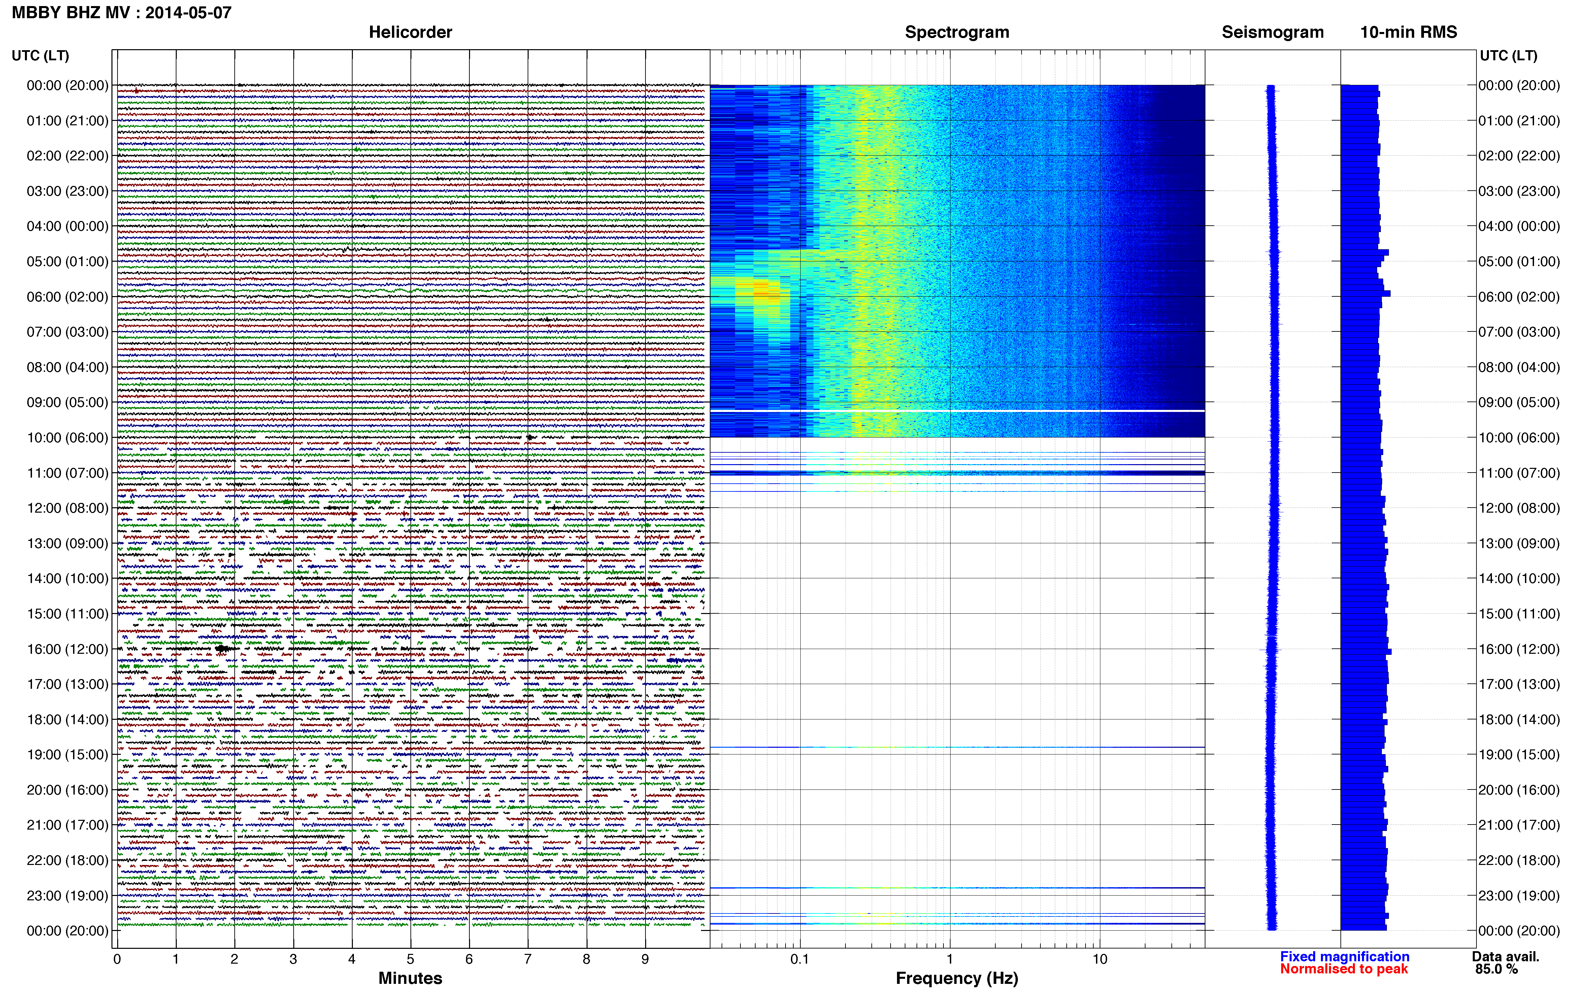Click the 'Minutes' x-axis label
This screenshot has width=1596, height=998.
coord(410,978)
